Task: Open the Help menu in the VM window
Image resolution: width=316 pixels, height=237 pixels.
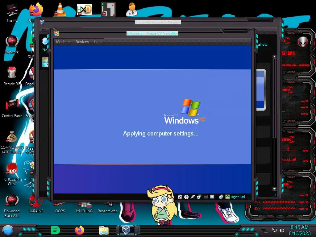Action: click(x=98, y=42)
